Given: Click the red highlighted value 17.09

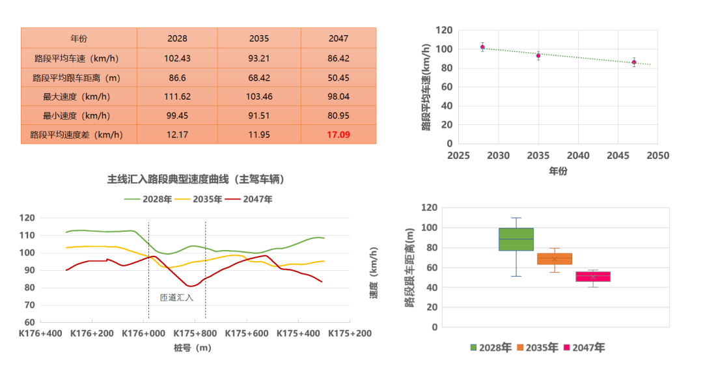Looking at the screenshot, I should tap(338, 134).
